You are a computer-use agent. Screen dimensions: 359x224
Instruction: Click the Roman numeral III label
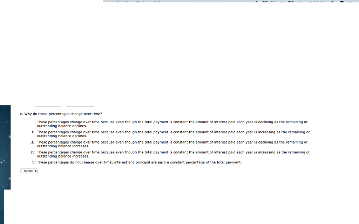pos(33,142)
